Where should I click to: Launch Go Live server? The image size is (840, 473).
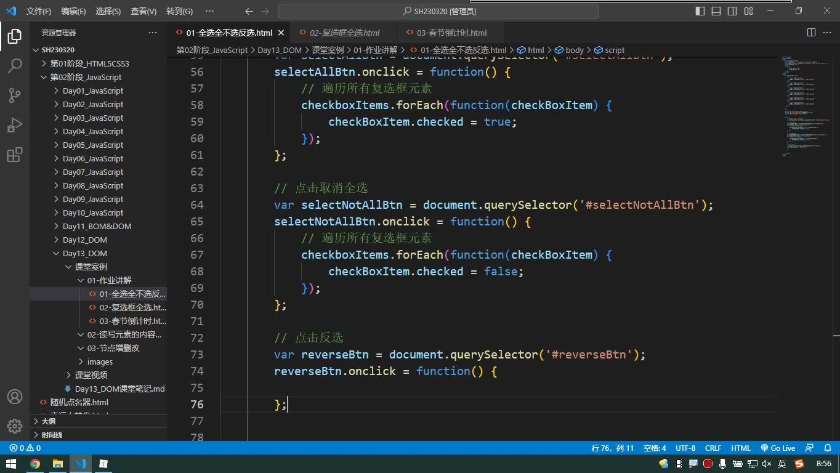point(778,448)
